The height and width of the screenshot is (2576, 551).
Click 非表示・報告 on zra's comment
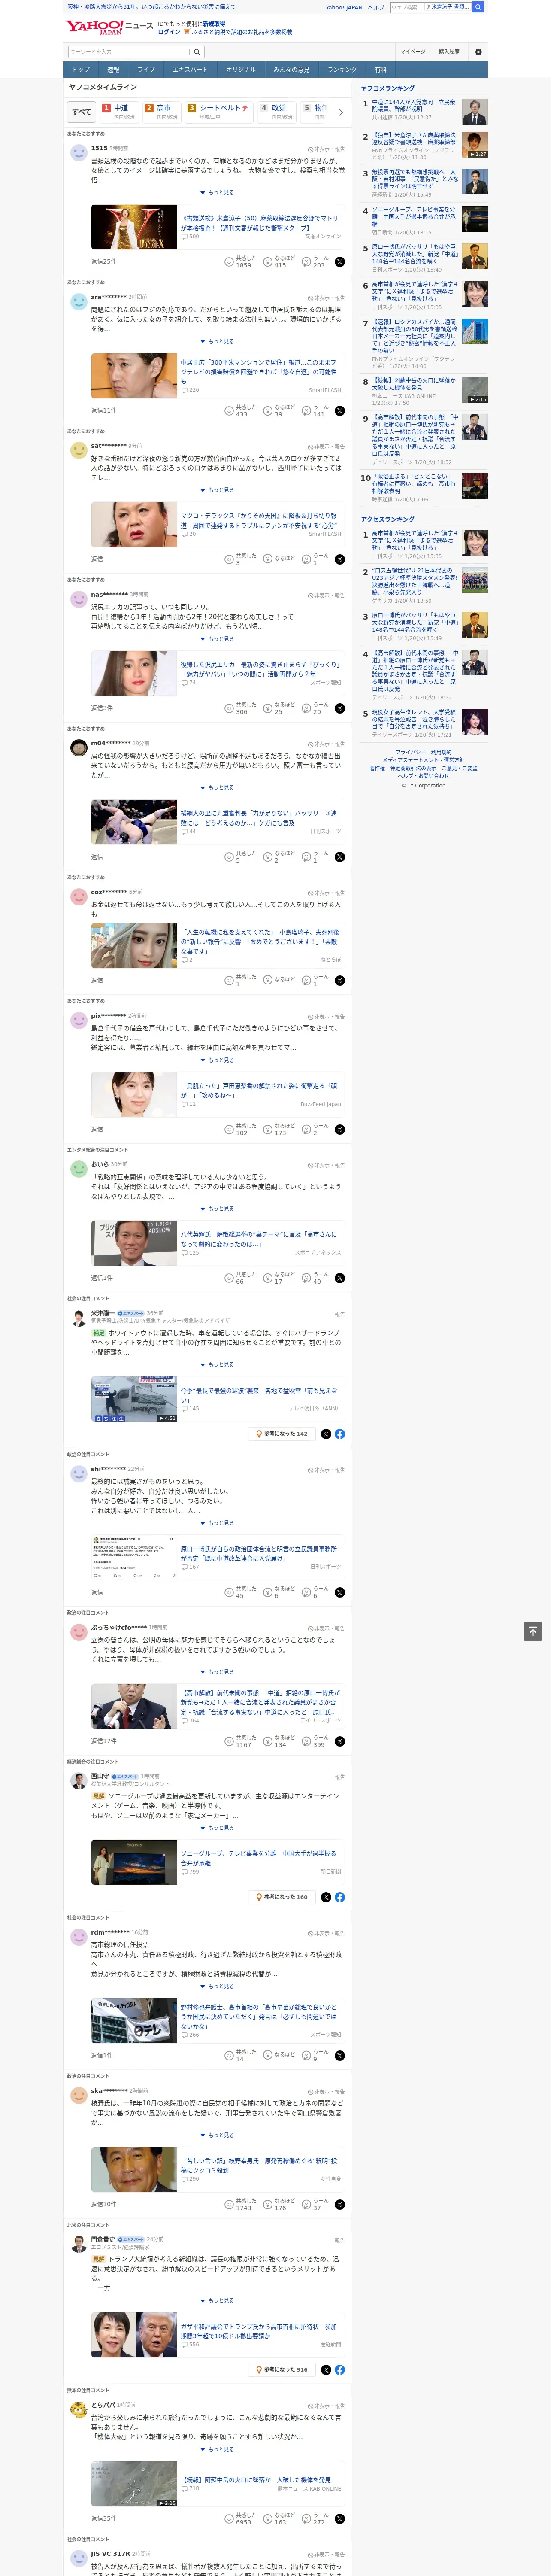[x=326, y=297]
